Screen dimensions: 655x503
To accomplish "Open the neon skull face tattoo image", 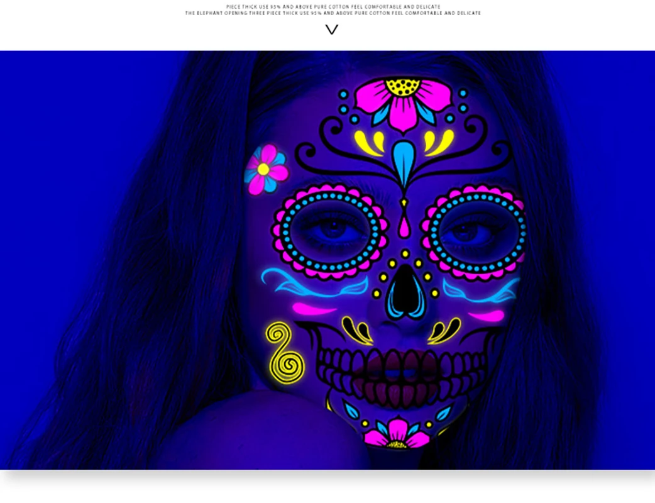I will (x=327, y=260).
